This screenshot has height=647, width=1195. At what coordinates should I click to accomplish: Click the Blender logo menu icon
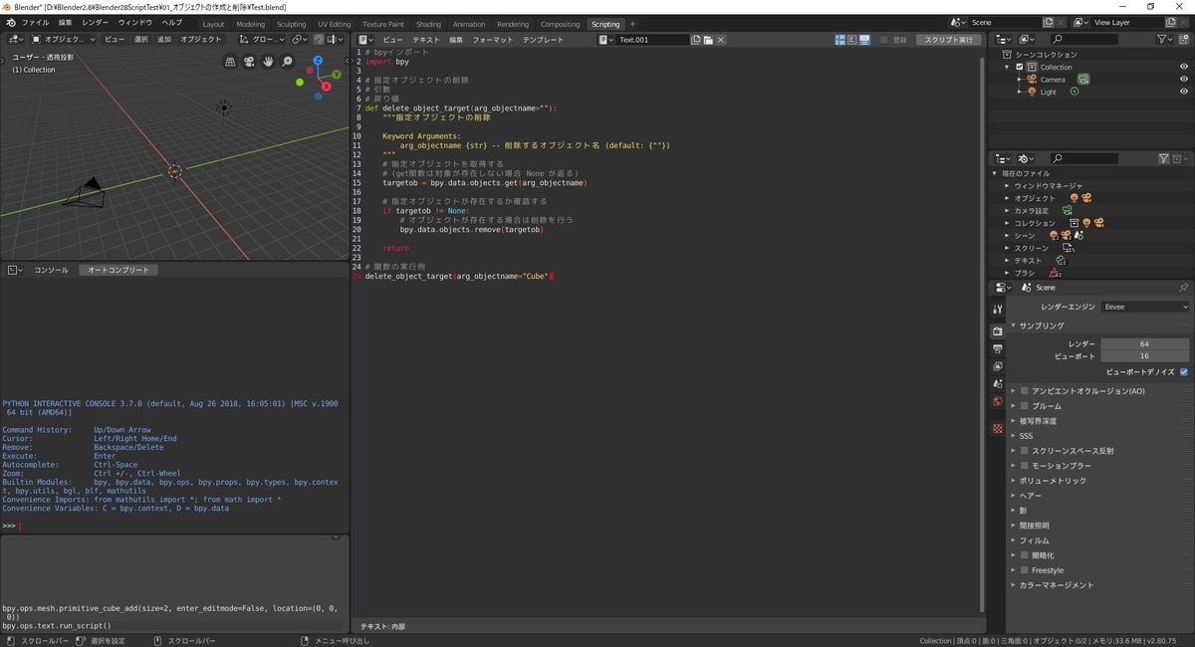10,22
